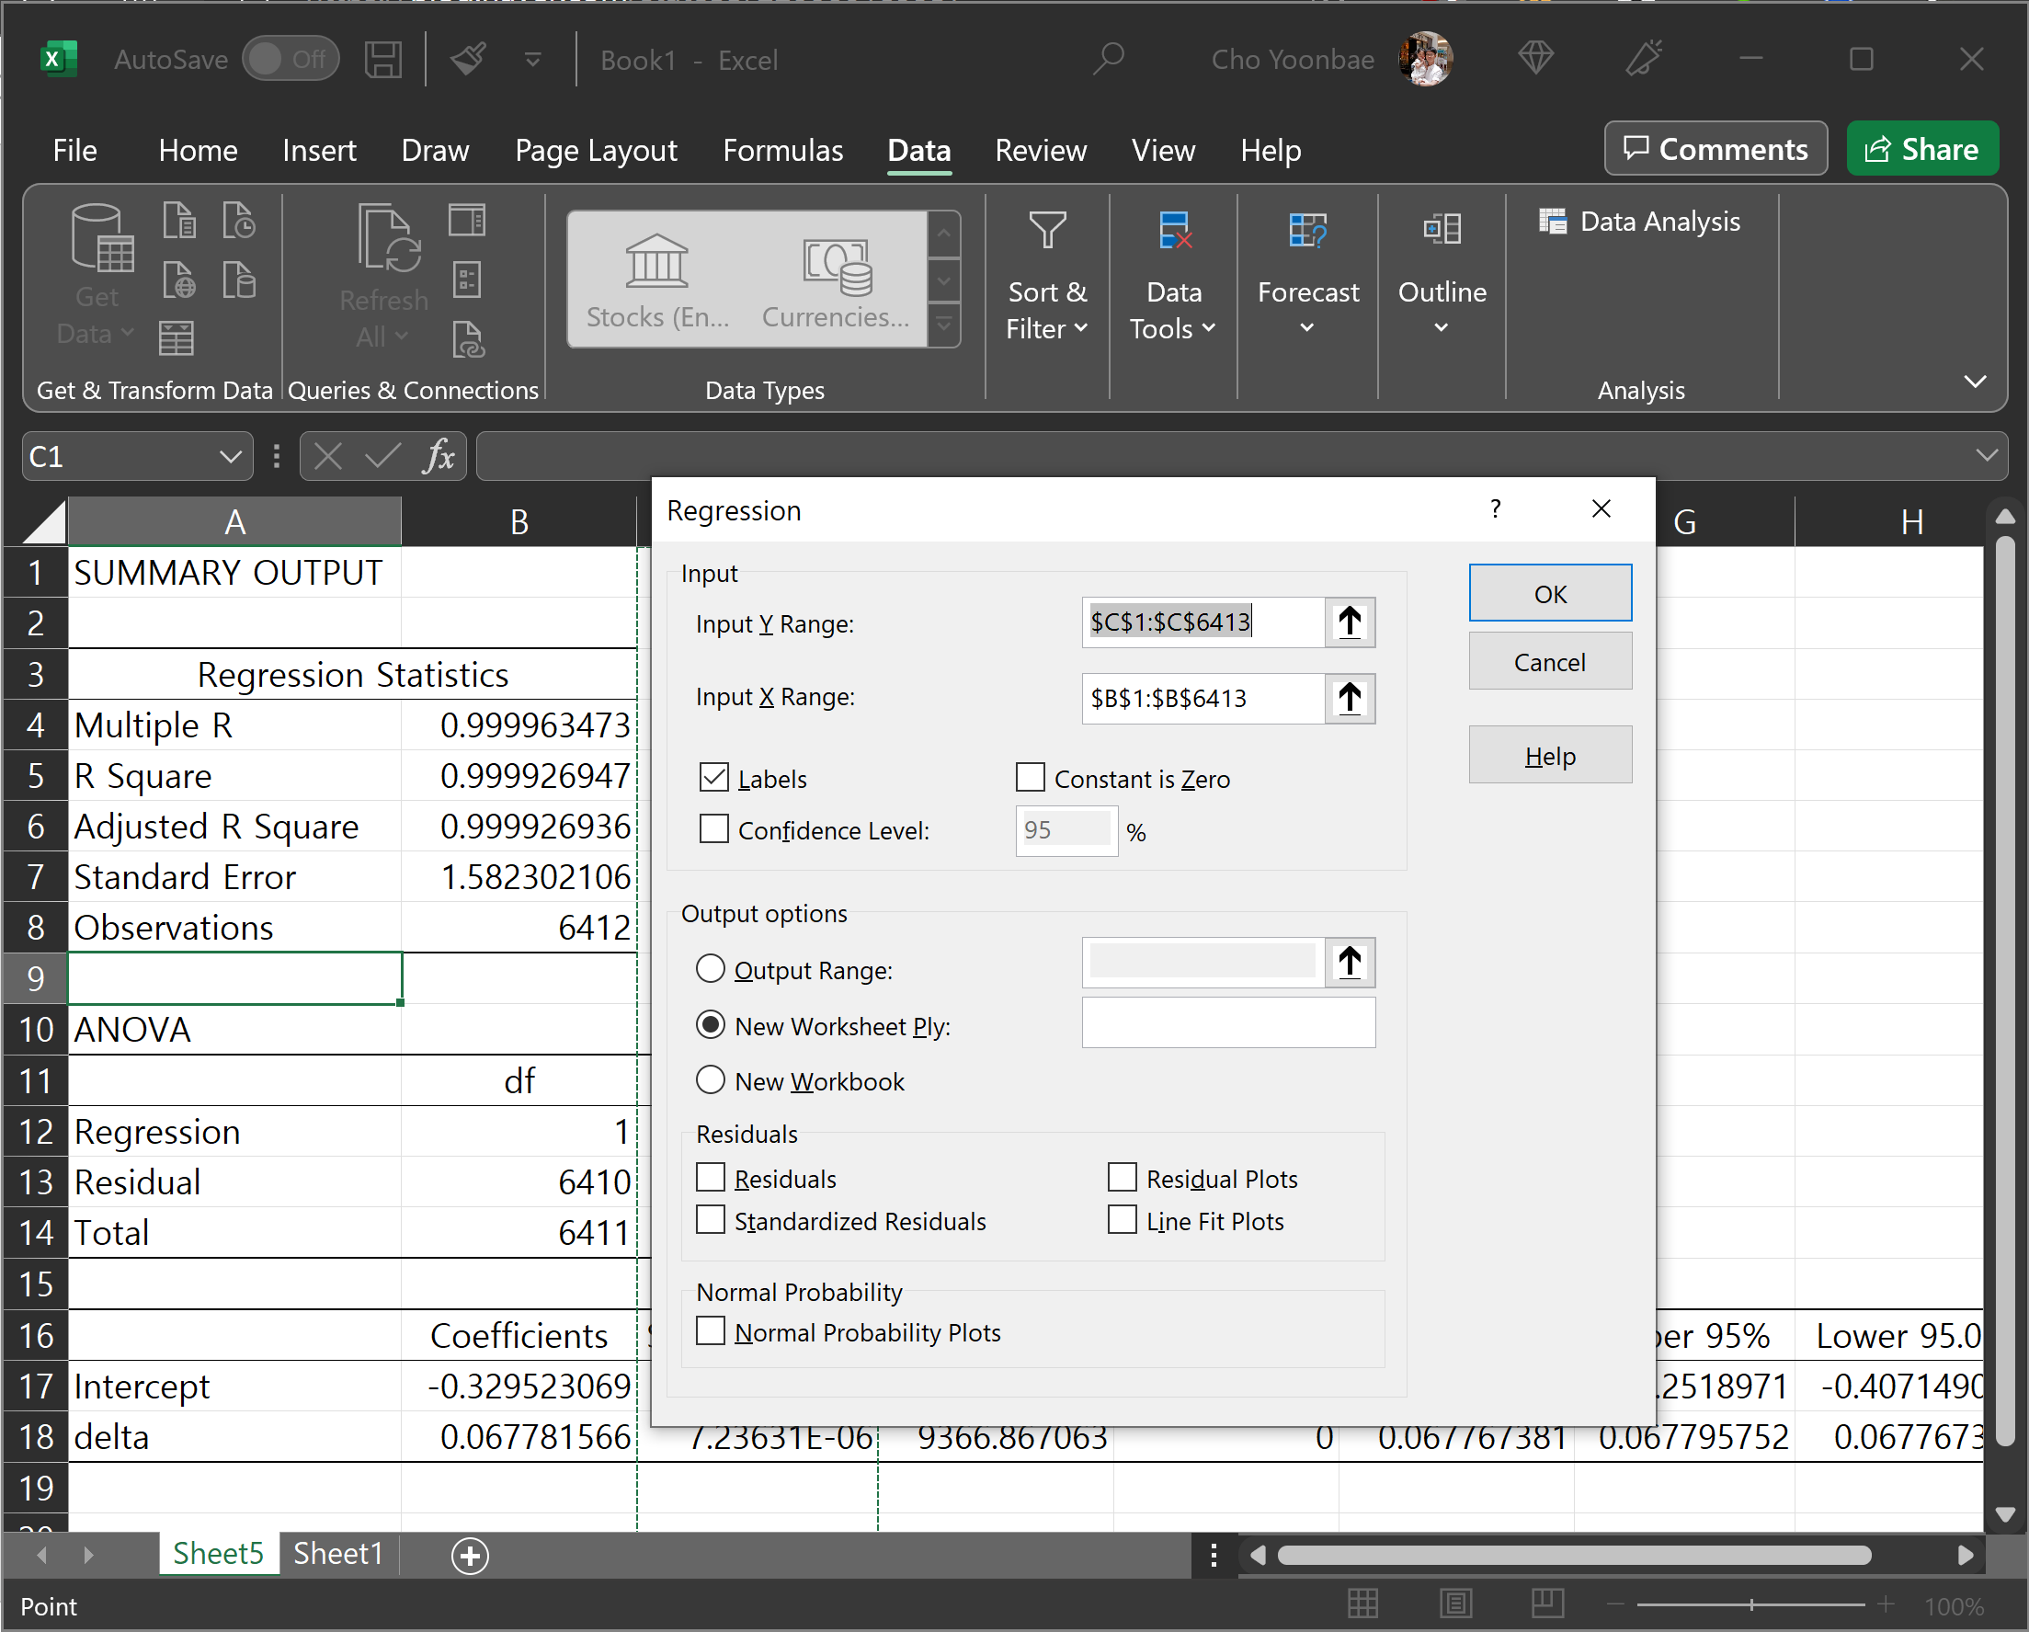Click the Confidence Level percentage field
Image resolution: width=2029 pixels, height=1632 pixels.
(x=1065, y=830)
